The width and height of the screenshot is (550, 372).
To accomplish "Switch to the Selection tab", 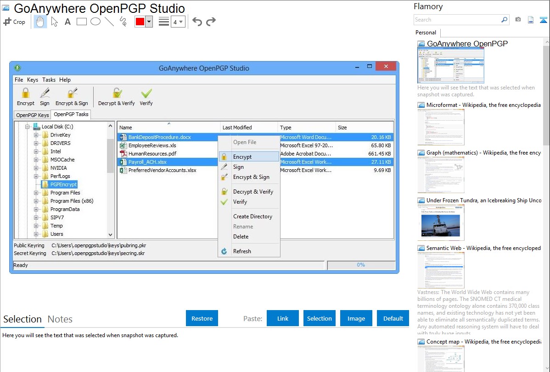I will pyautogui.click(x=22, y=319).
